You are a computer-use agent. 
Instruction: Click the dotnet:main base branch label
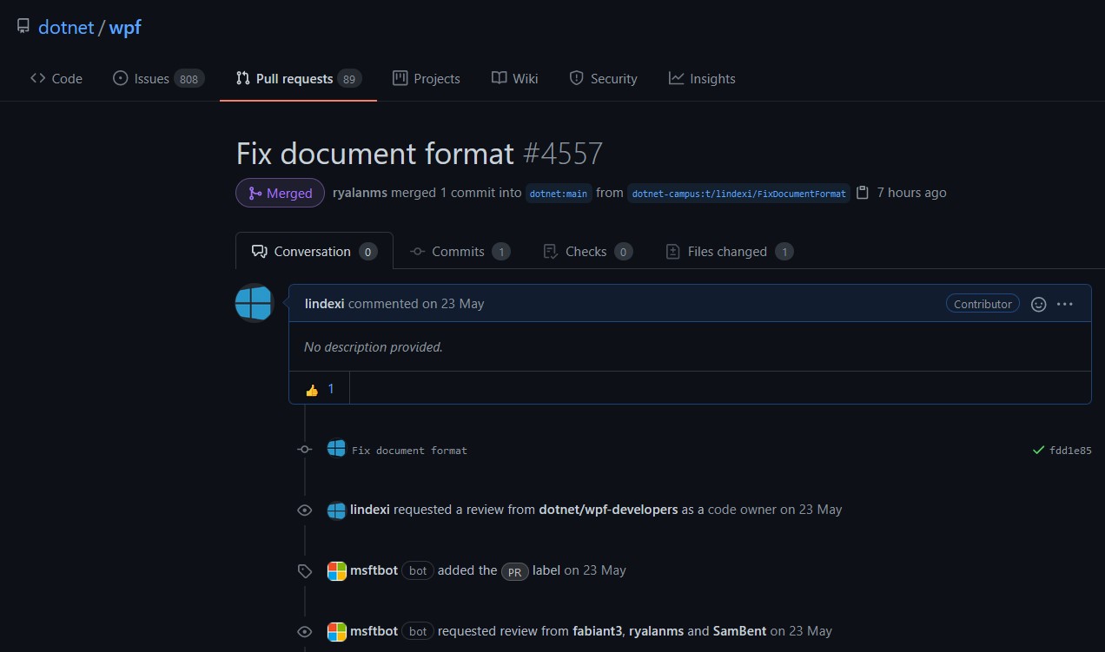[x=559, y=194]
